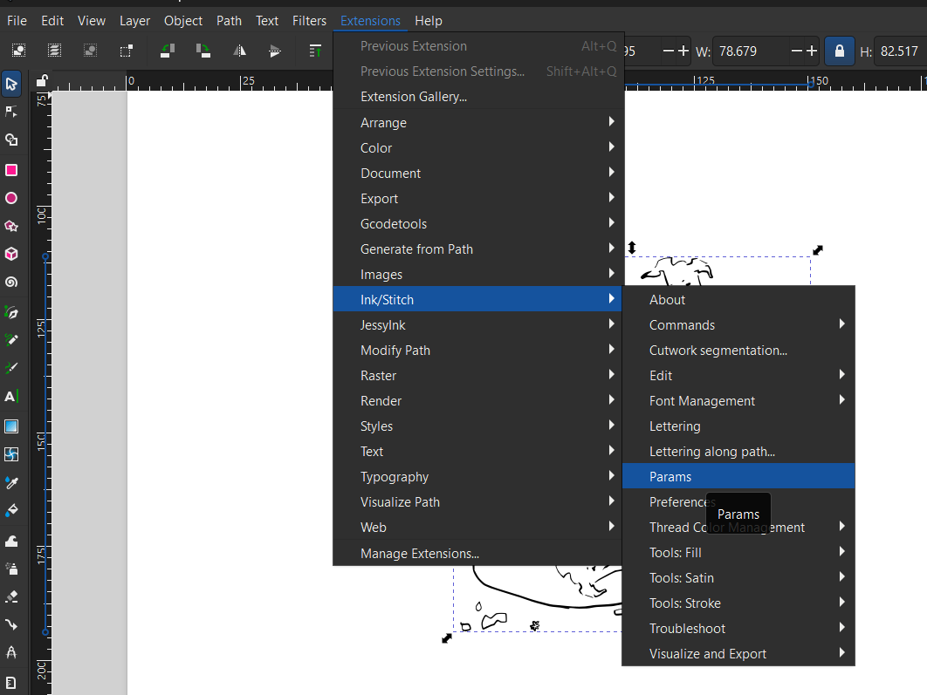Select the Node editing tool
The image size is (927, 695).
click(x=11, y=112)
